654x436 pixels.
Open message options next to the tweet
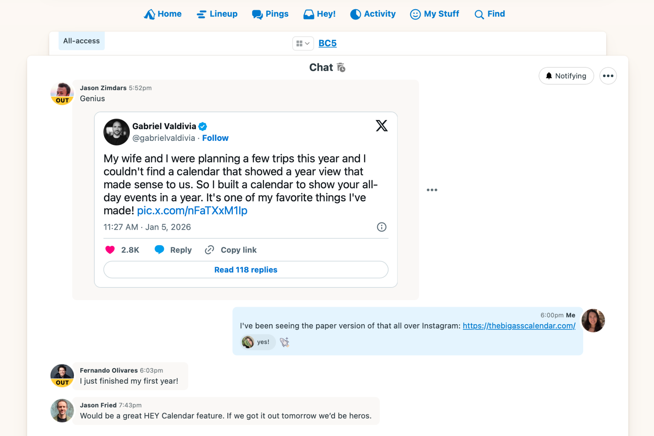tap(432, 190)
